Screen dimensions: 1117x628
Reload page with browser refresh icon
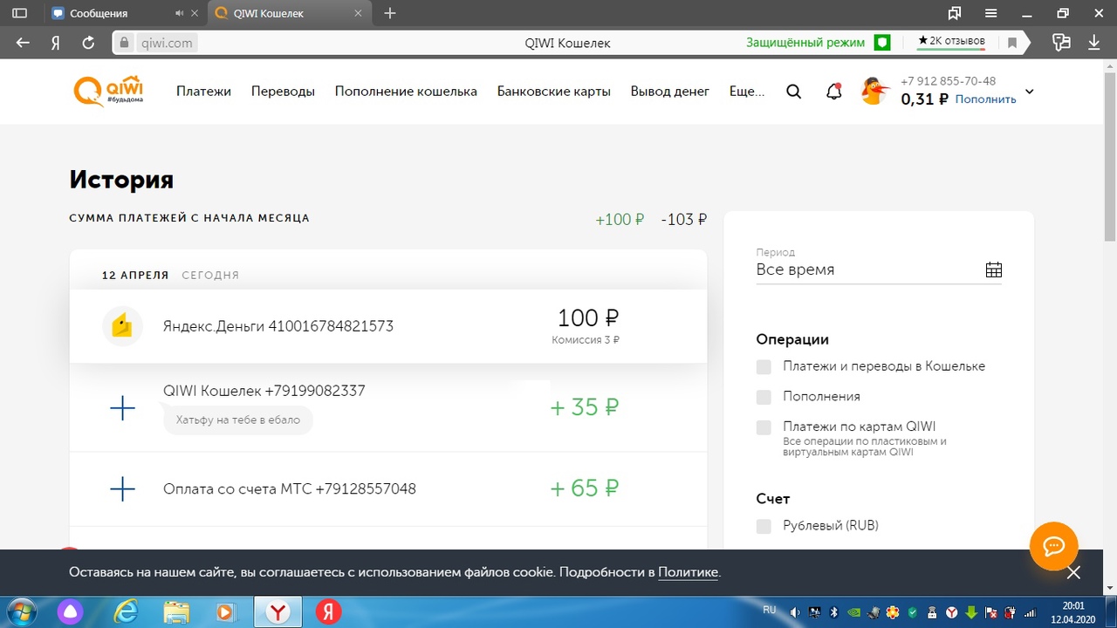87,42
